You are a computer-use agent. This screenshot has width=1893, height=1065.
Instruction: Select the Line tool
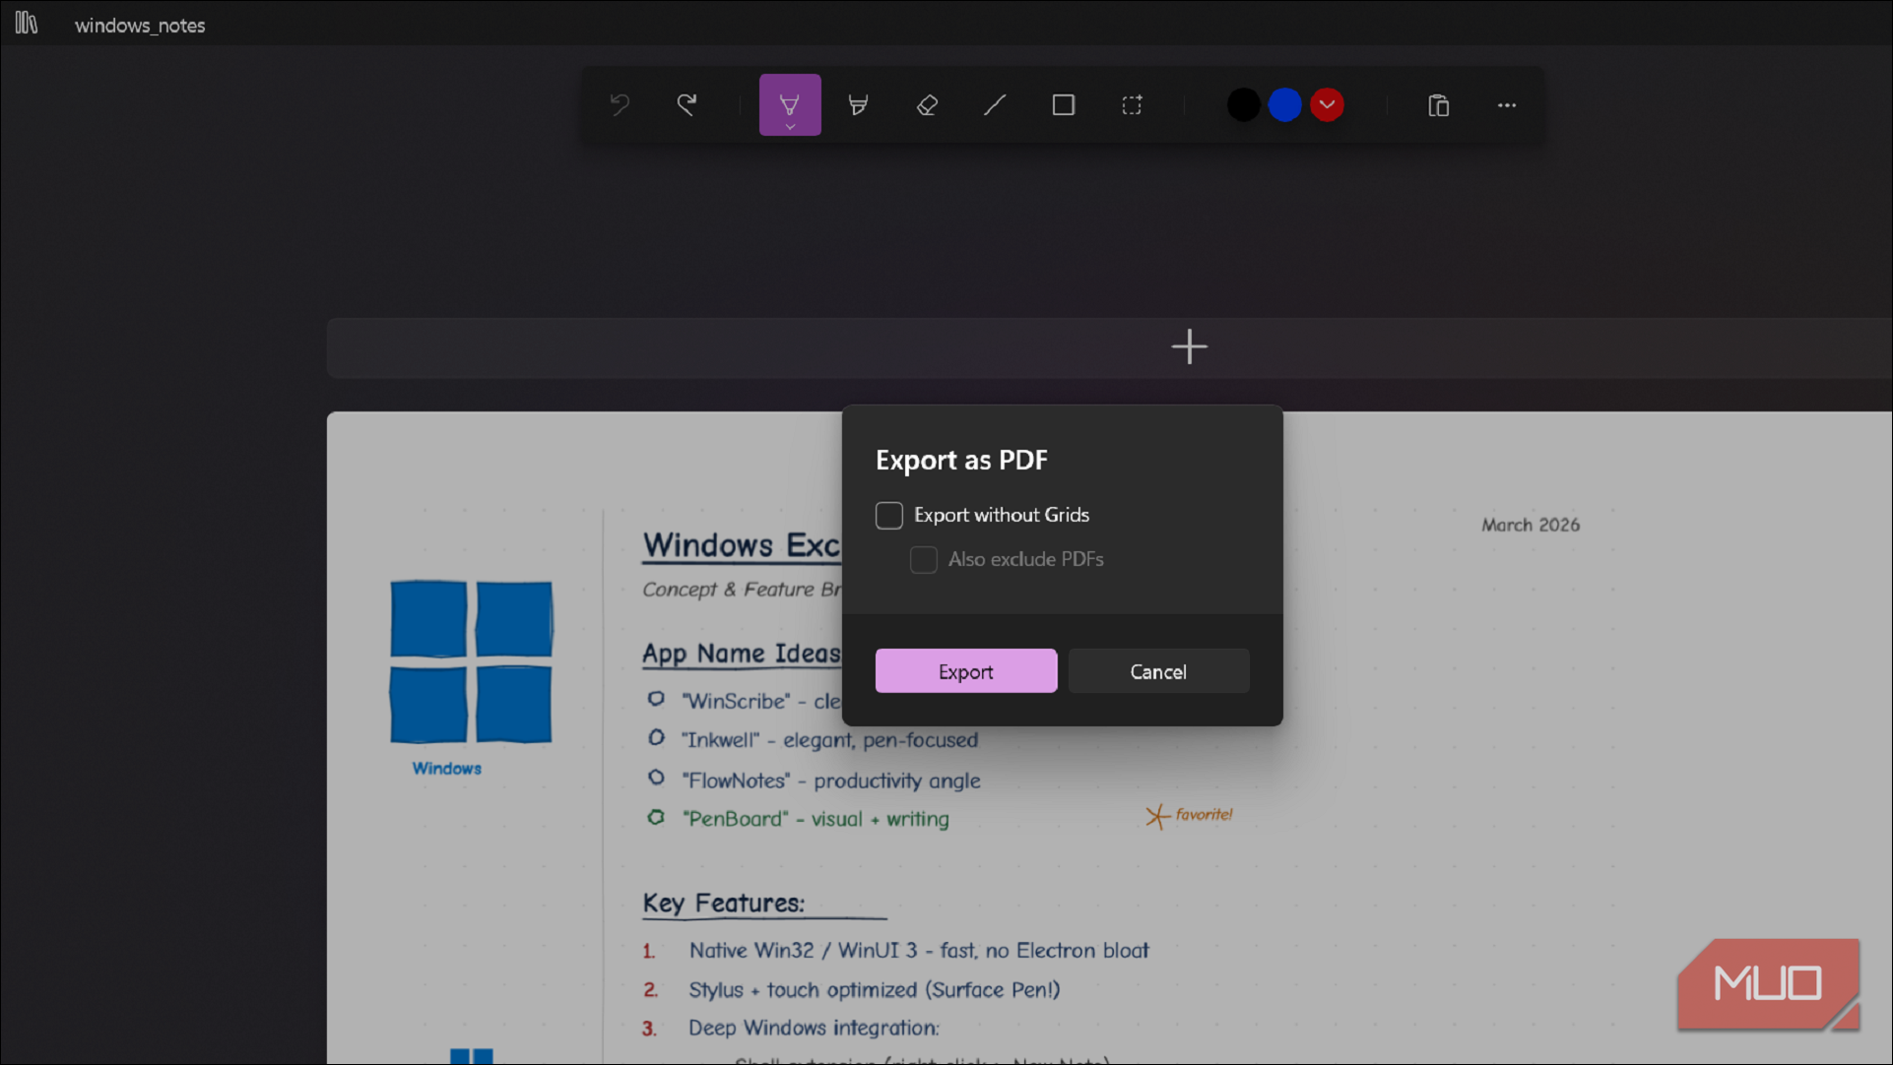coord(995,104)
